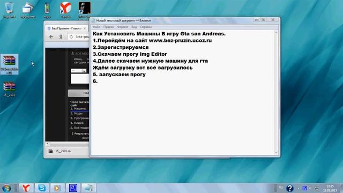Open the taskbar clock showing 22:35
The height and width of the screenshot is (193, 343).
330,188
